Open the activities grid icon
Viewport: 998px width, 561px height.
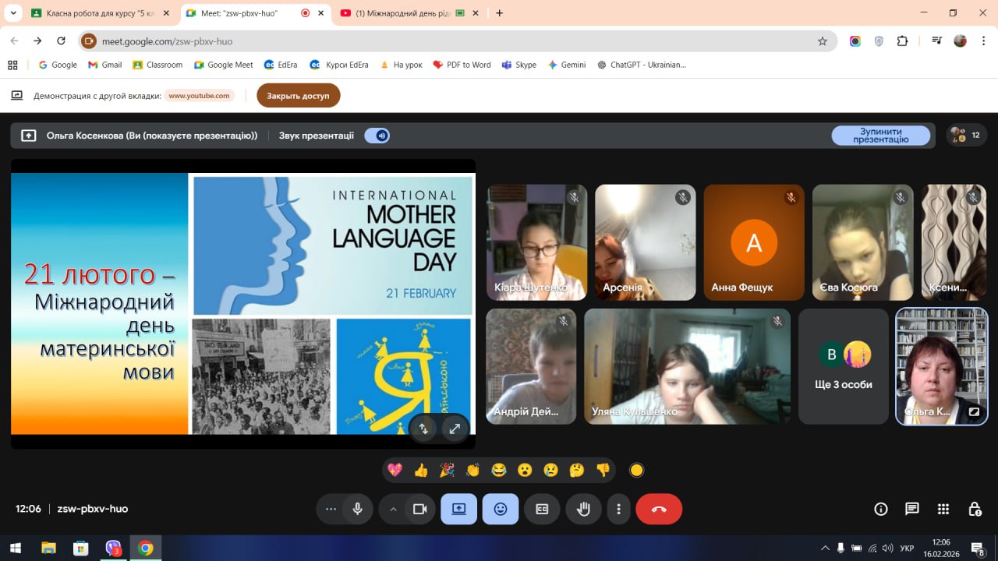(x=943, y=509)
